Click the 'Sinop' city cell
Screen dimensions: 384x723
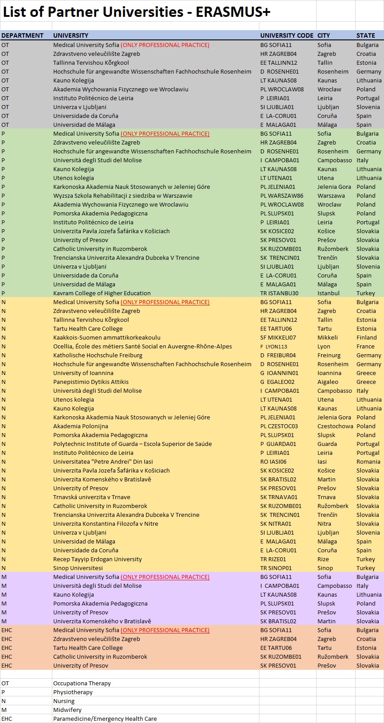(325, 568)
